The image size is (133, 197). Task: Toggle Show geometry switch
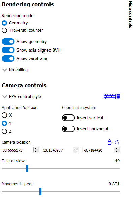point(8,41)
